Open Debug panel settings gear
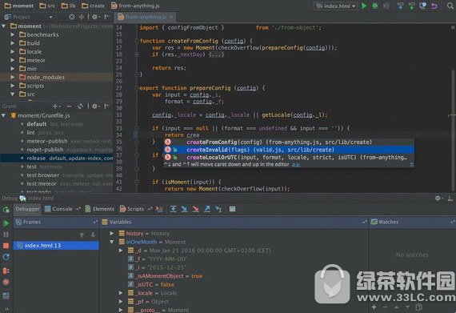This screenshot has width=456, height=313. point(438,199)
